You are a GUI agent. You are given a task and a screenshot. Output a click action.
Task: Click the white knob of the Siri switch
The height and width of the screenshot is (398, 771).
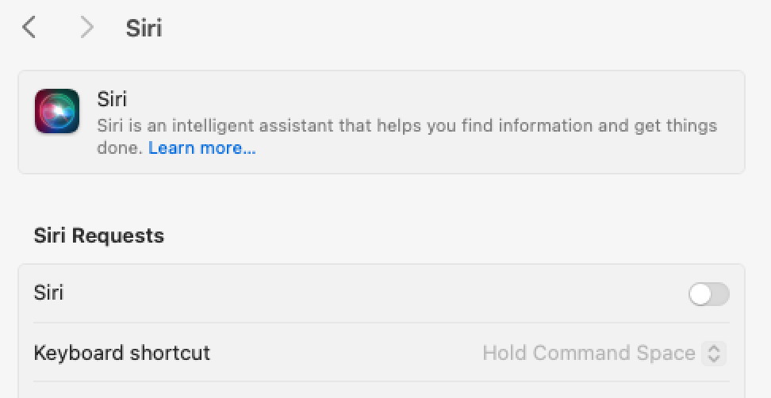coord(700,294)
